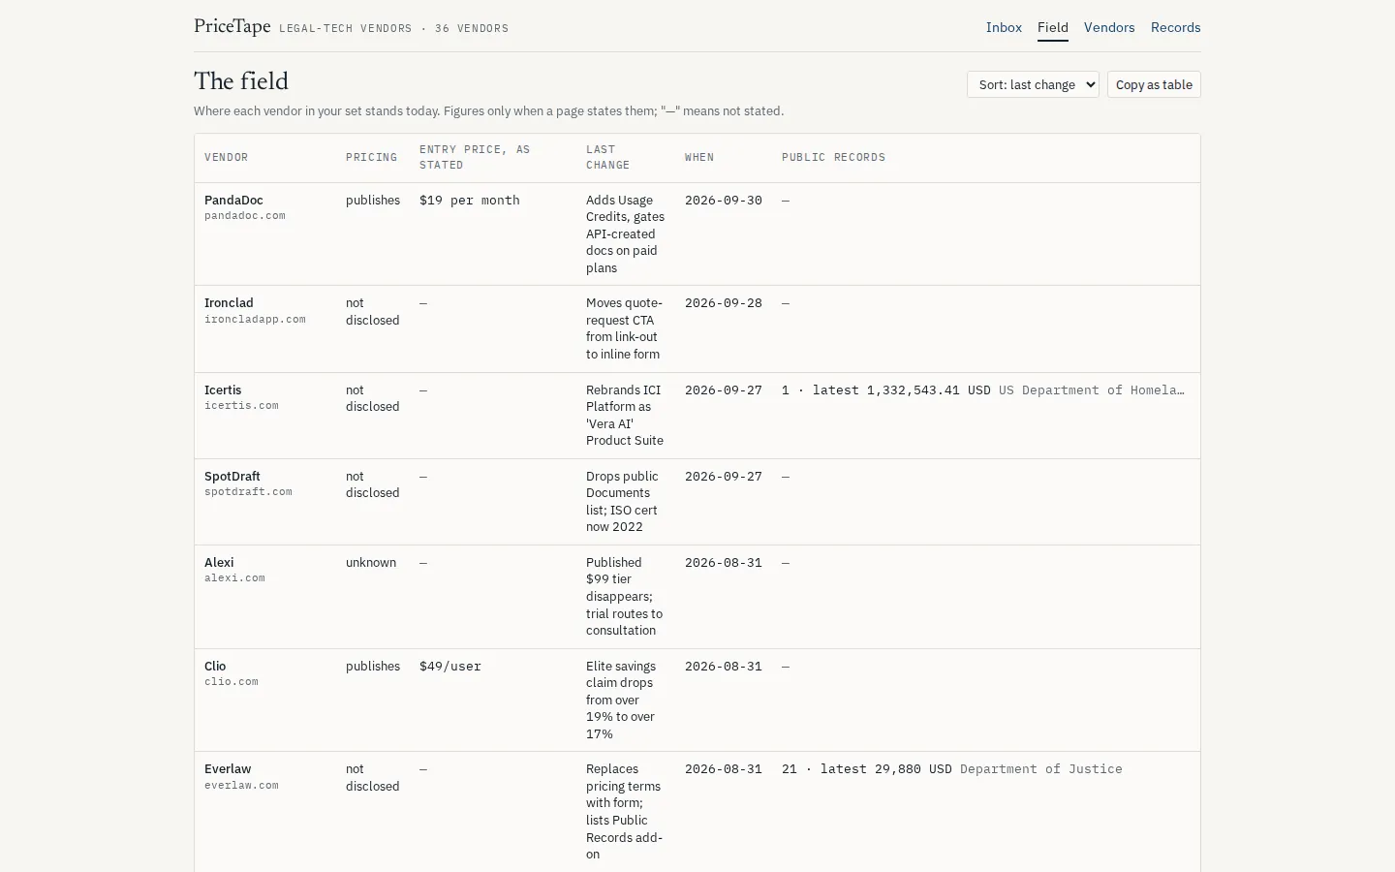Open the Clio vendor entry
The height and width of the screenshot is (872, 1395).
(x=215, y=666)
